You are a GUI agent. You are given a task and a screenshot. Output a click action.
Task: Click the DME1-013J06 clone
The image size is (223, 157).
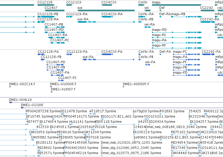pyautogui.click(x=32, y=105)
